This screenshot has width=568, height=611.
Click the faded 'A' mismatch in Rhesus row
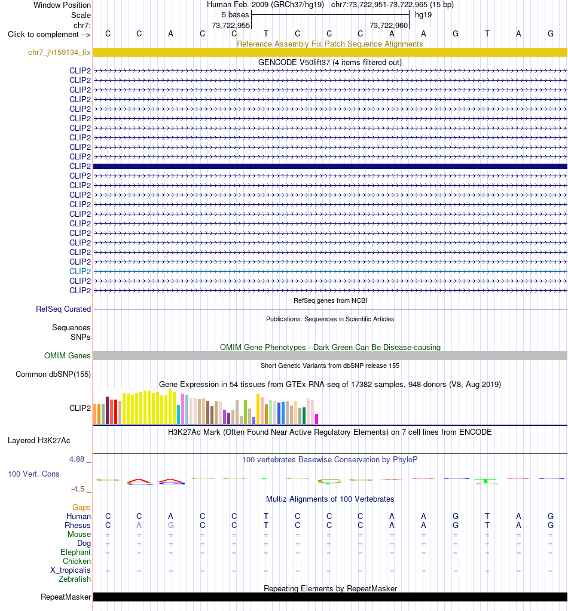click(x=139, y=525)
